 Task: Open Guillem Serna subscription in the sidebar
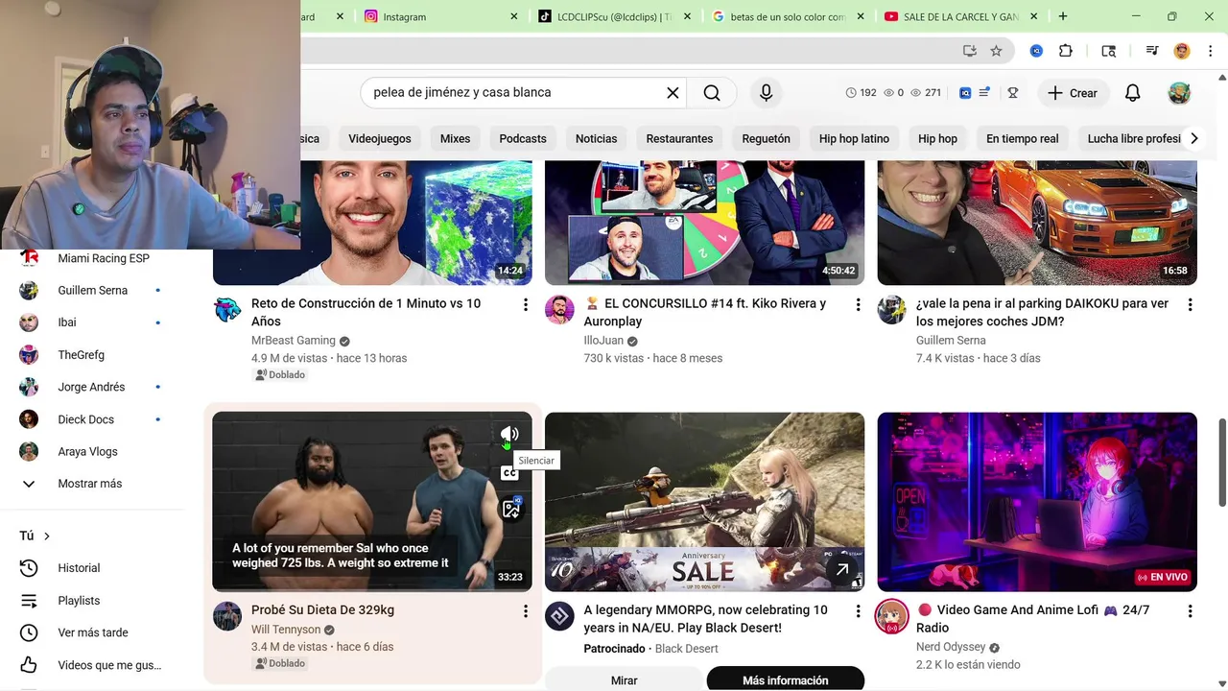click(93, 290)
